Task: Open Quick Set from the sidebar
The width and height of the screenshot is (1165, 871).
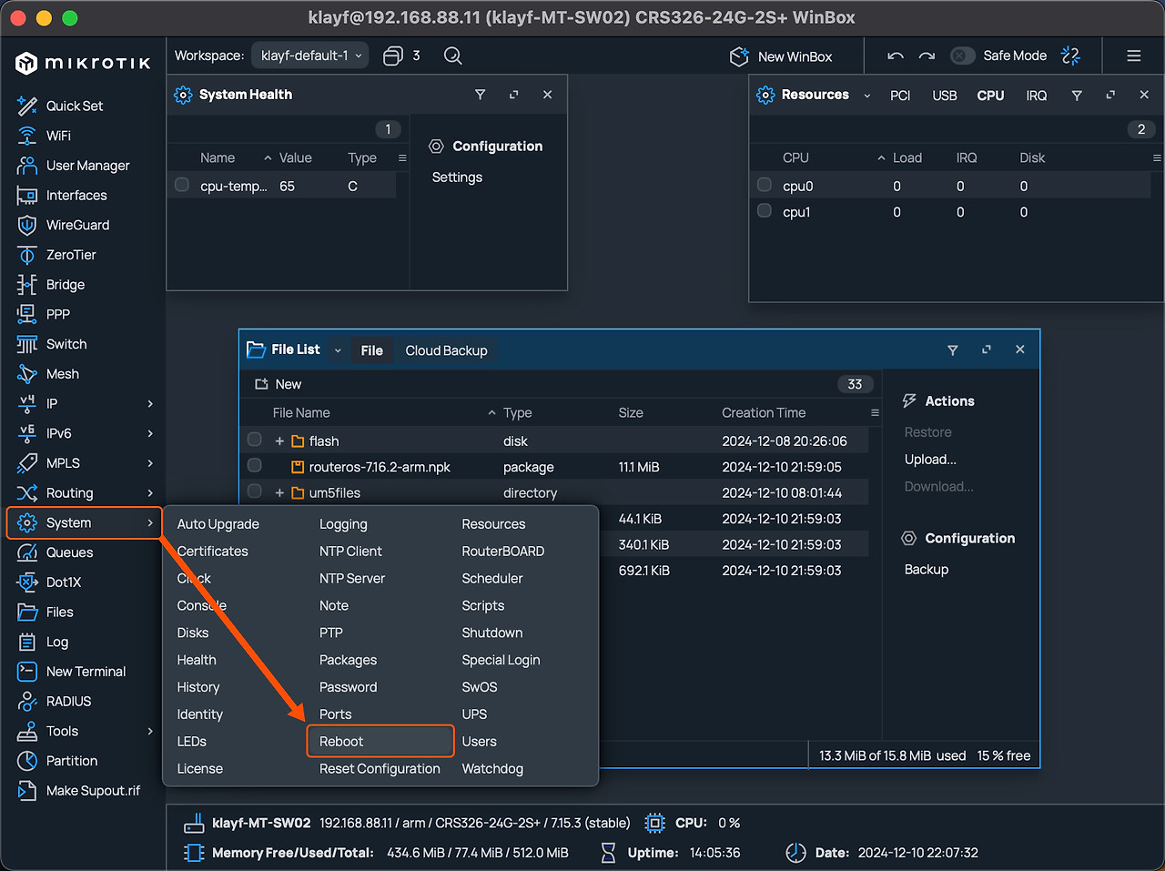Action: (x=74, y=106)
